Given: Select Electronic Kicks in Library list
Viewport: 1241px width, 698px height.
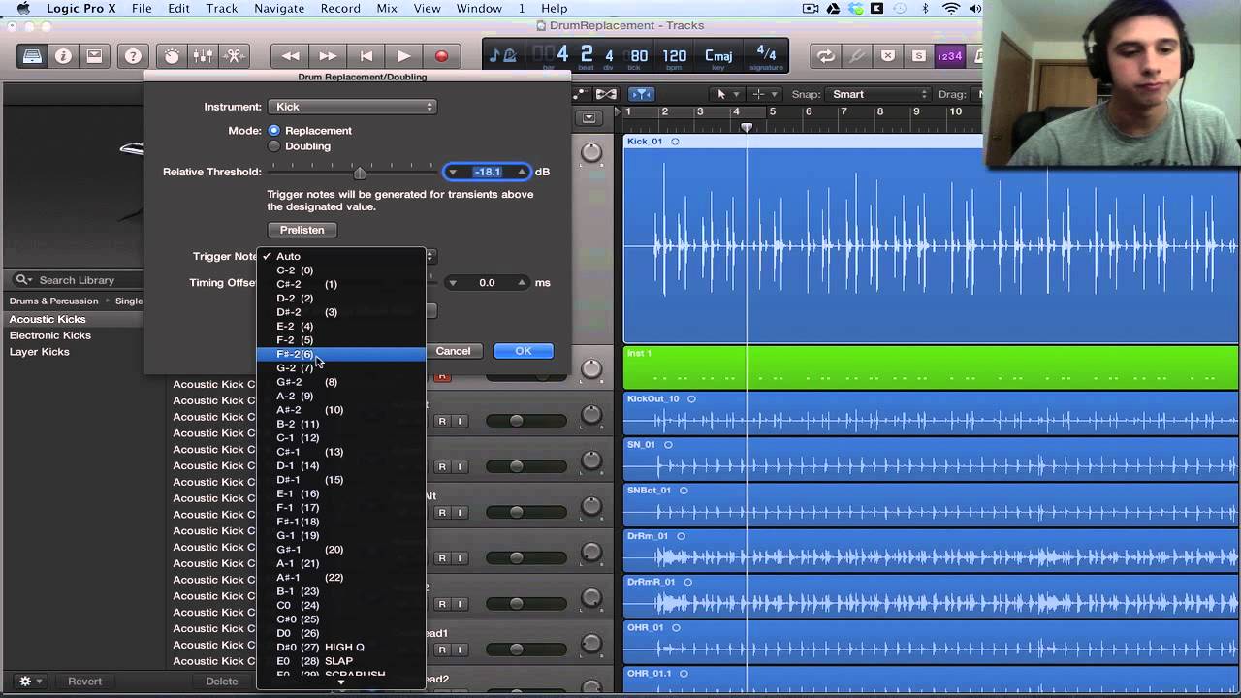Looking at the screenshot, I should pyautogui.click(x=50, y=335).
